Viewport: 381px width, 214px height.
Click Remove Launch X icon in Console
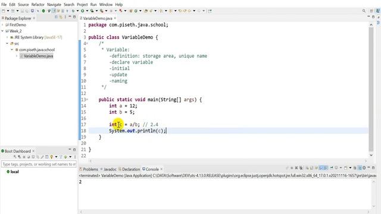[x=296, y=168]
